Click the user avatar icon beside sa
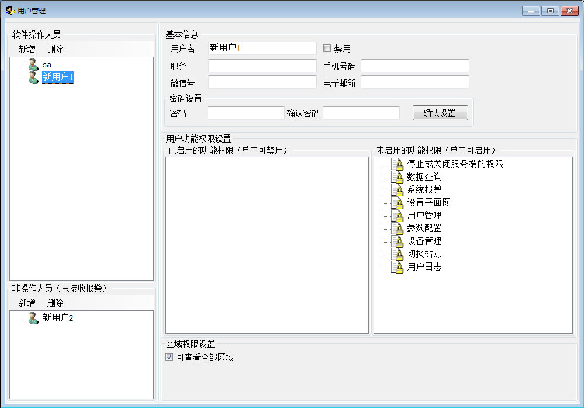The height and width of the screenshot is (408, 584). click(x=33, y=64)
